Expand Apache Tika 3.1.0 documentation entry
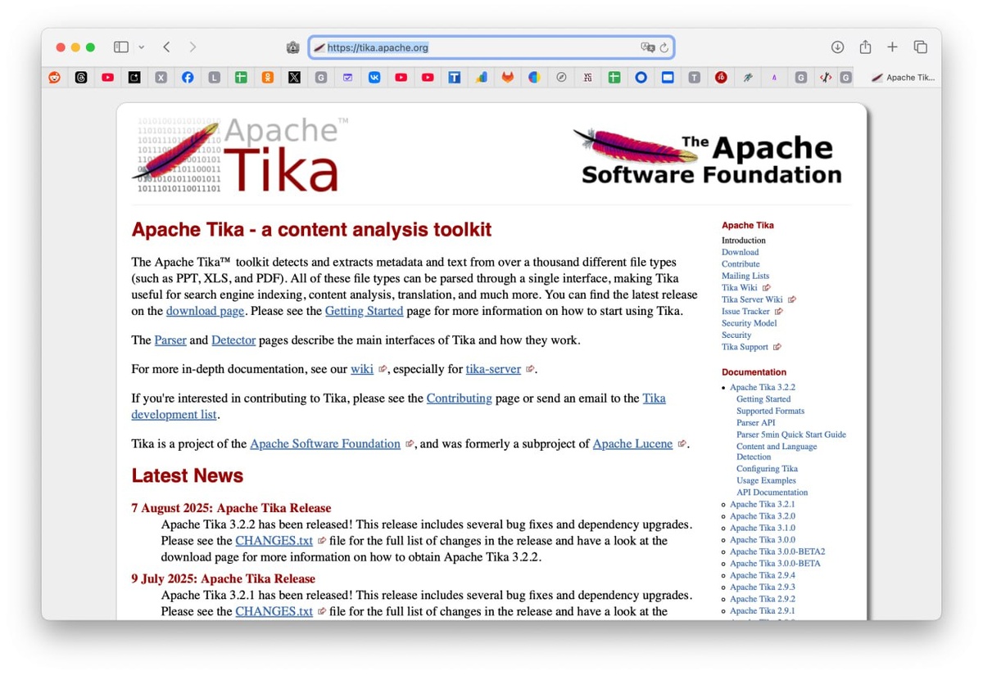 click(x=763, y=529)
